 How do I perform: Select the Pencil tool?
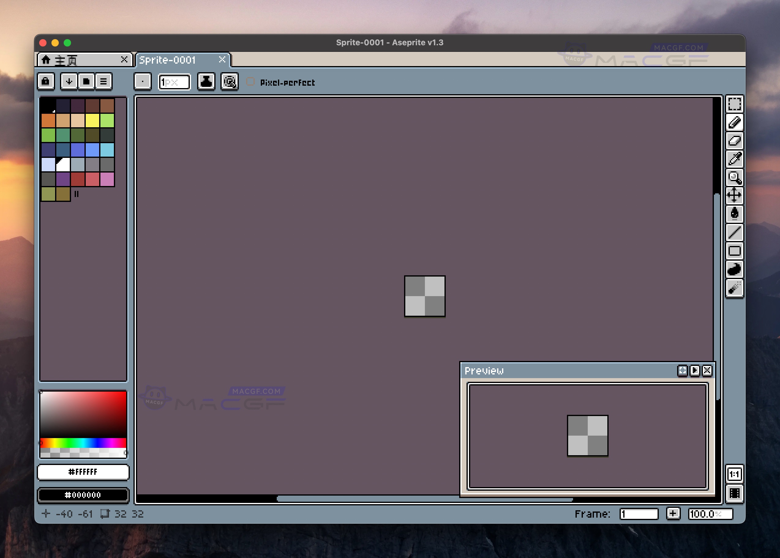coord(734,123)
